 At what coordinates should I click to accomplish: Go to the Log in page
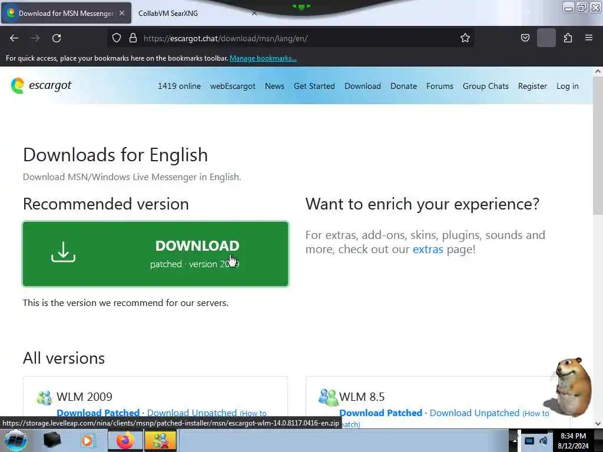click(x=567, y=86)
